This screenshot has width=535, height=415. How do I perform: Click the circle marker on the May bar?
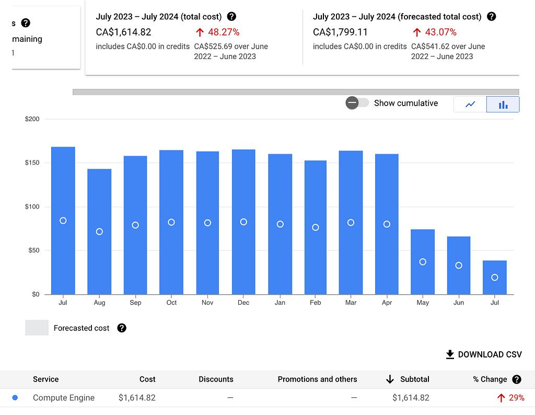(x=423, y=262)
